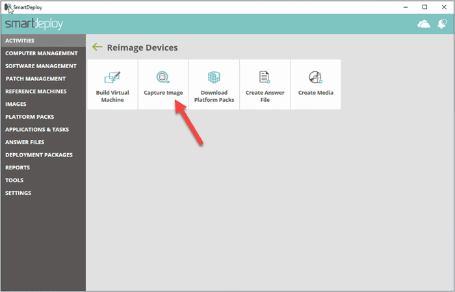Go to Patch Management
Screen dimensions: 455x292
tap(43, 79)
